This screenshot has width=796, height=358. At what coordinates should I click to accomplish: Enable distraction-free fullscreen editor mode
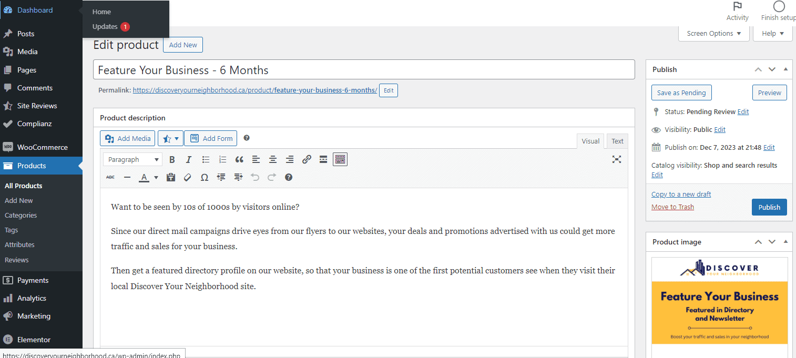(x=617, y=159)
